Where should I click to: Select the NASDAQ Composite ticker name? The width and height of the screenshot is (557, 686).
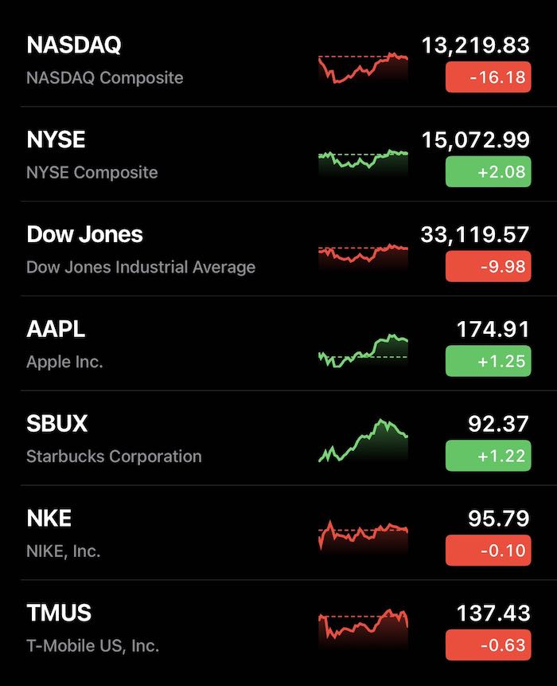[x=105, y=78]
